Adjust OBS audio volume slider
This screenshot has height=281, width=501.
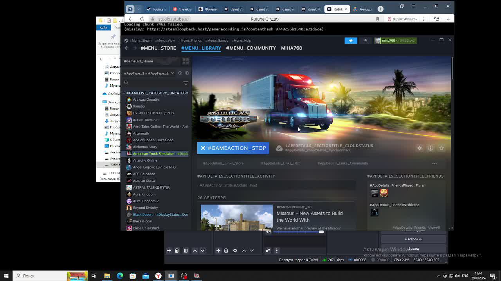[x=298, y=232]
